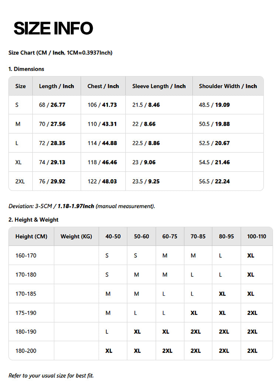Click the 110 / 43.31 chest cell
The height and width of the screenshot is (385, 277).
pyautogui.click(x=102, y=124)
